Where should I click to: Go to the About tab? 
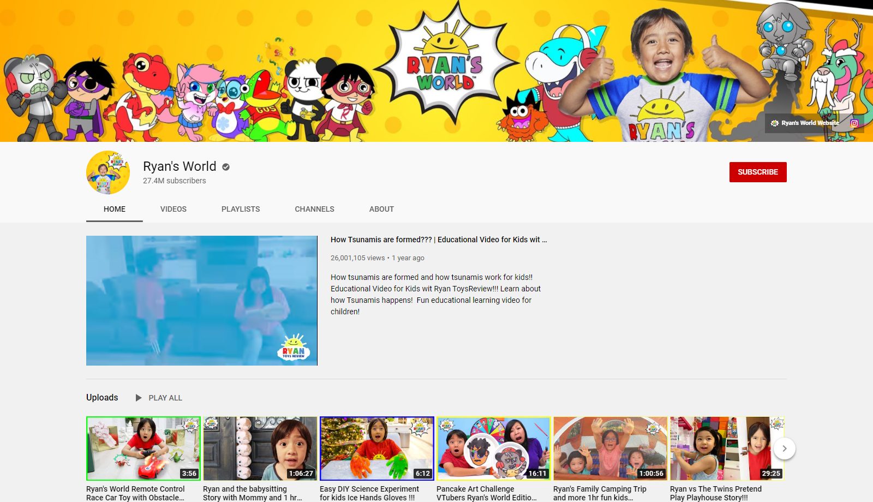381,209
